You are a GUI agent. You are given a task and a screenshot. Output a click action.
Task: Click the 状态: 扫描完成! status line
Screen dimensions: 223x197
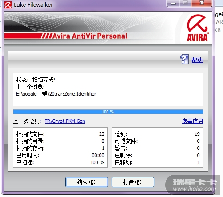click(x=36, y=80)
